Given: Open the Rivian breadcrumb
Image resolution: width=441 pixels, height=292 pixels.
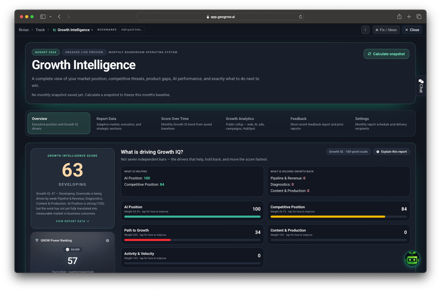Looking at the screenshot, I should coord(24,30).
